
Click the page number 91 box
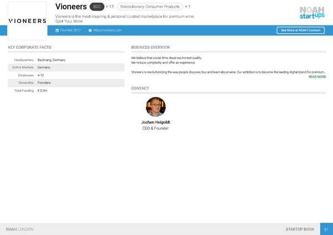pyautogui.click(x=326, y=229)
